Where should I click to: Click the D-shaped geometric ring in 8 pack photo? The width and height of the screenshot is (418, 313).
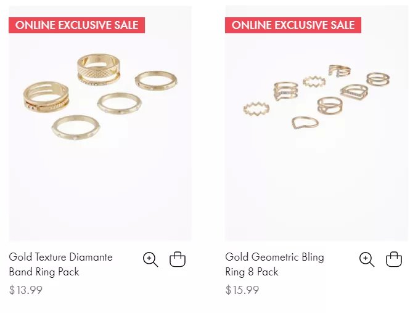354,92
